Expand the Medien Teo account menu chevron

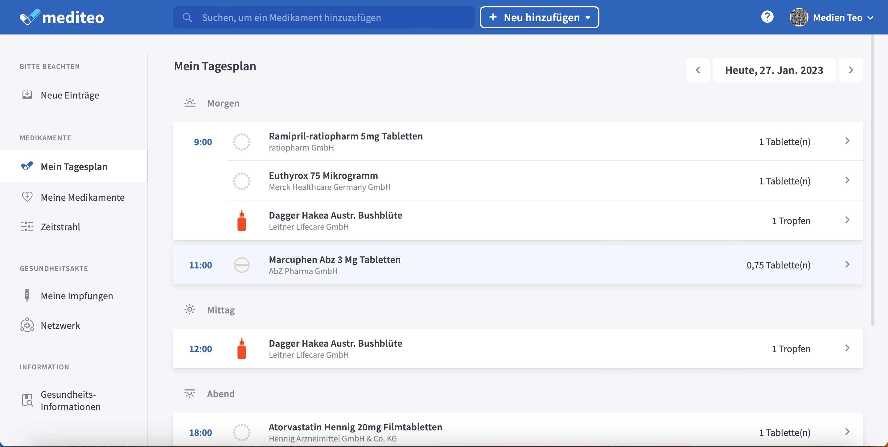tap(870, 18)
